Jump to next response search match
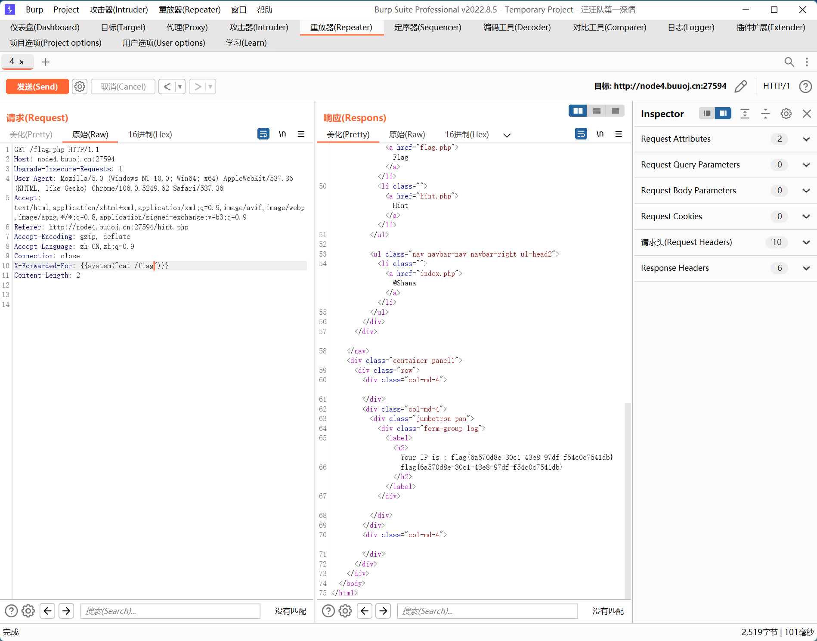Screen dimensions: 817x641 click(383, 611)
